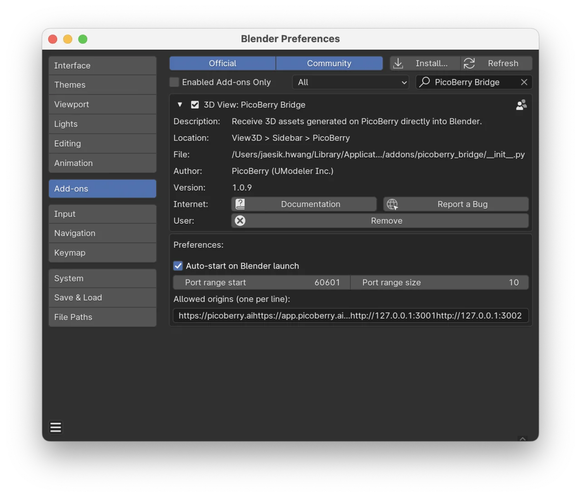
Task: Open Input preferences
Action: pos(103,214)
